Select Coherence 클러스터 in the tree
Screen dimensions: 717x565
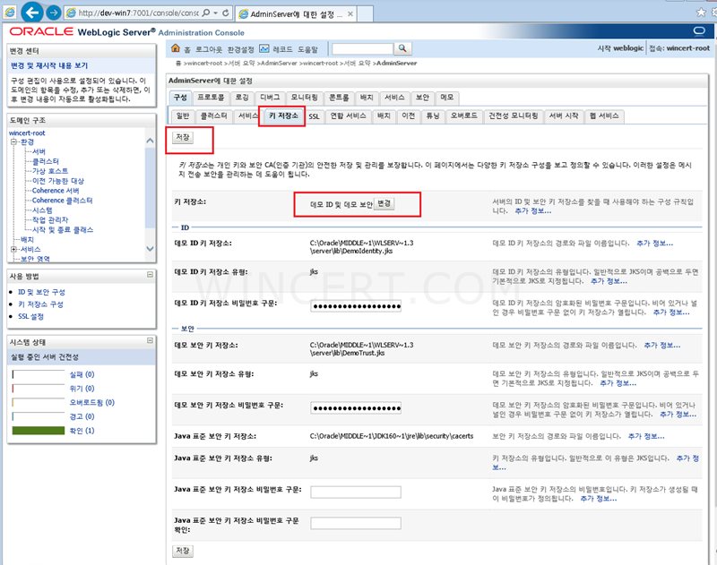(62, 201)
